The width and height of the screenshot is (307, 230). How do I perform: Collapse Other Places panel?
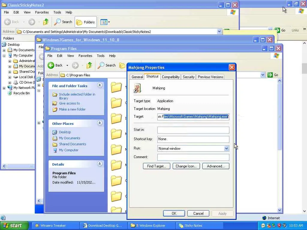tap(100, 123)
